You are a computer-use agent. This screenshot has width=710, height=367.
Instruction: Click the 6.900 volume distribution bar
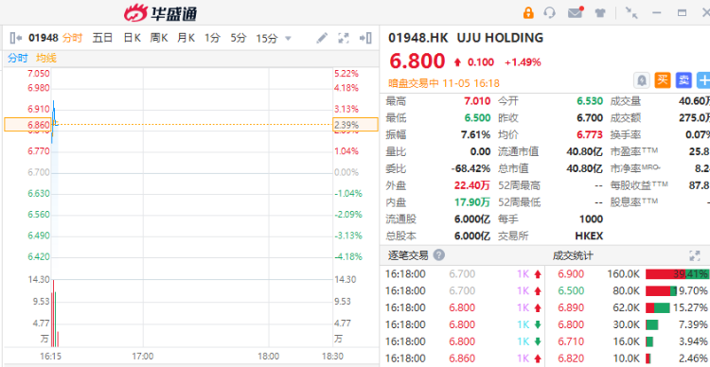click(x=677, y=273)
